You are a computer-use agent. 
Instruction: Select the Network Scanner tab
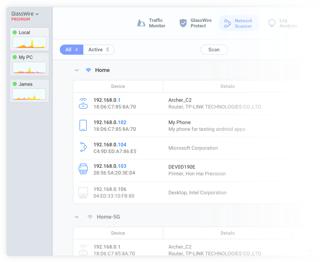pos(239,23)
